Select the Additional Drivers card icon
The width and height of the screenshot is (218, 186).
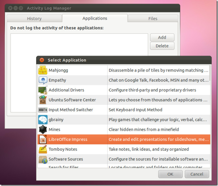point(43,90)
